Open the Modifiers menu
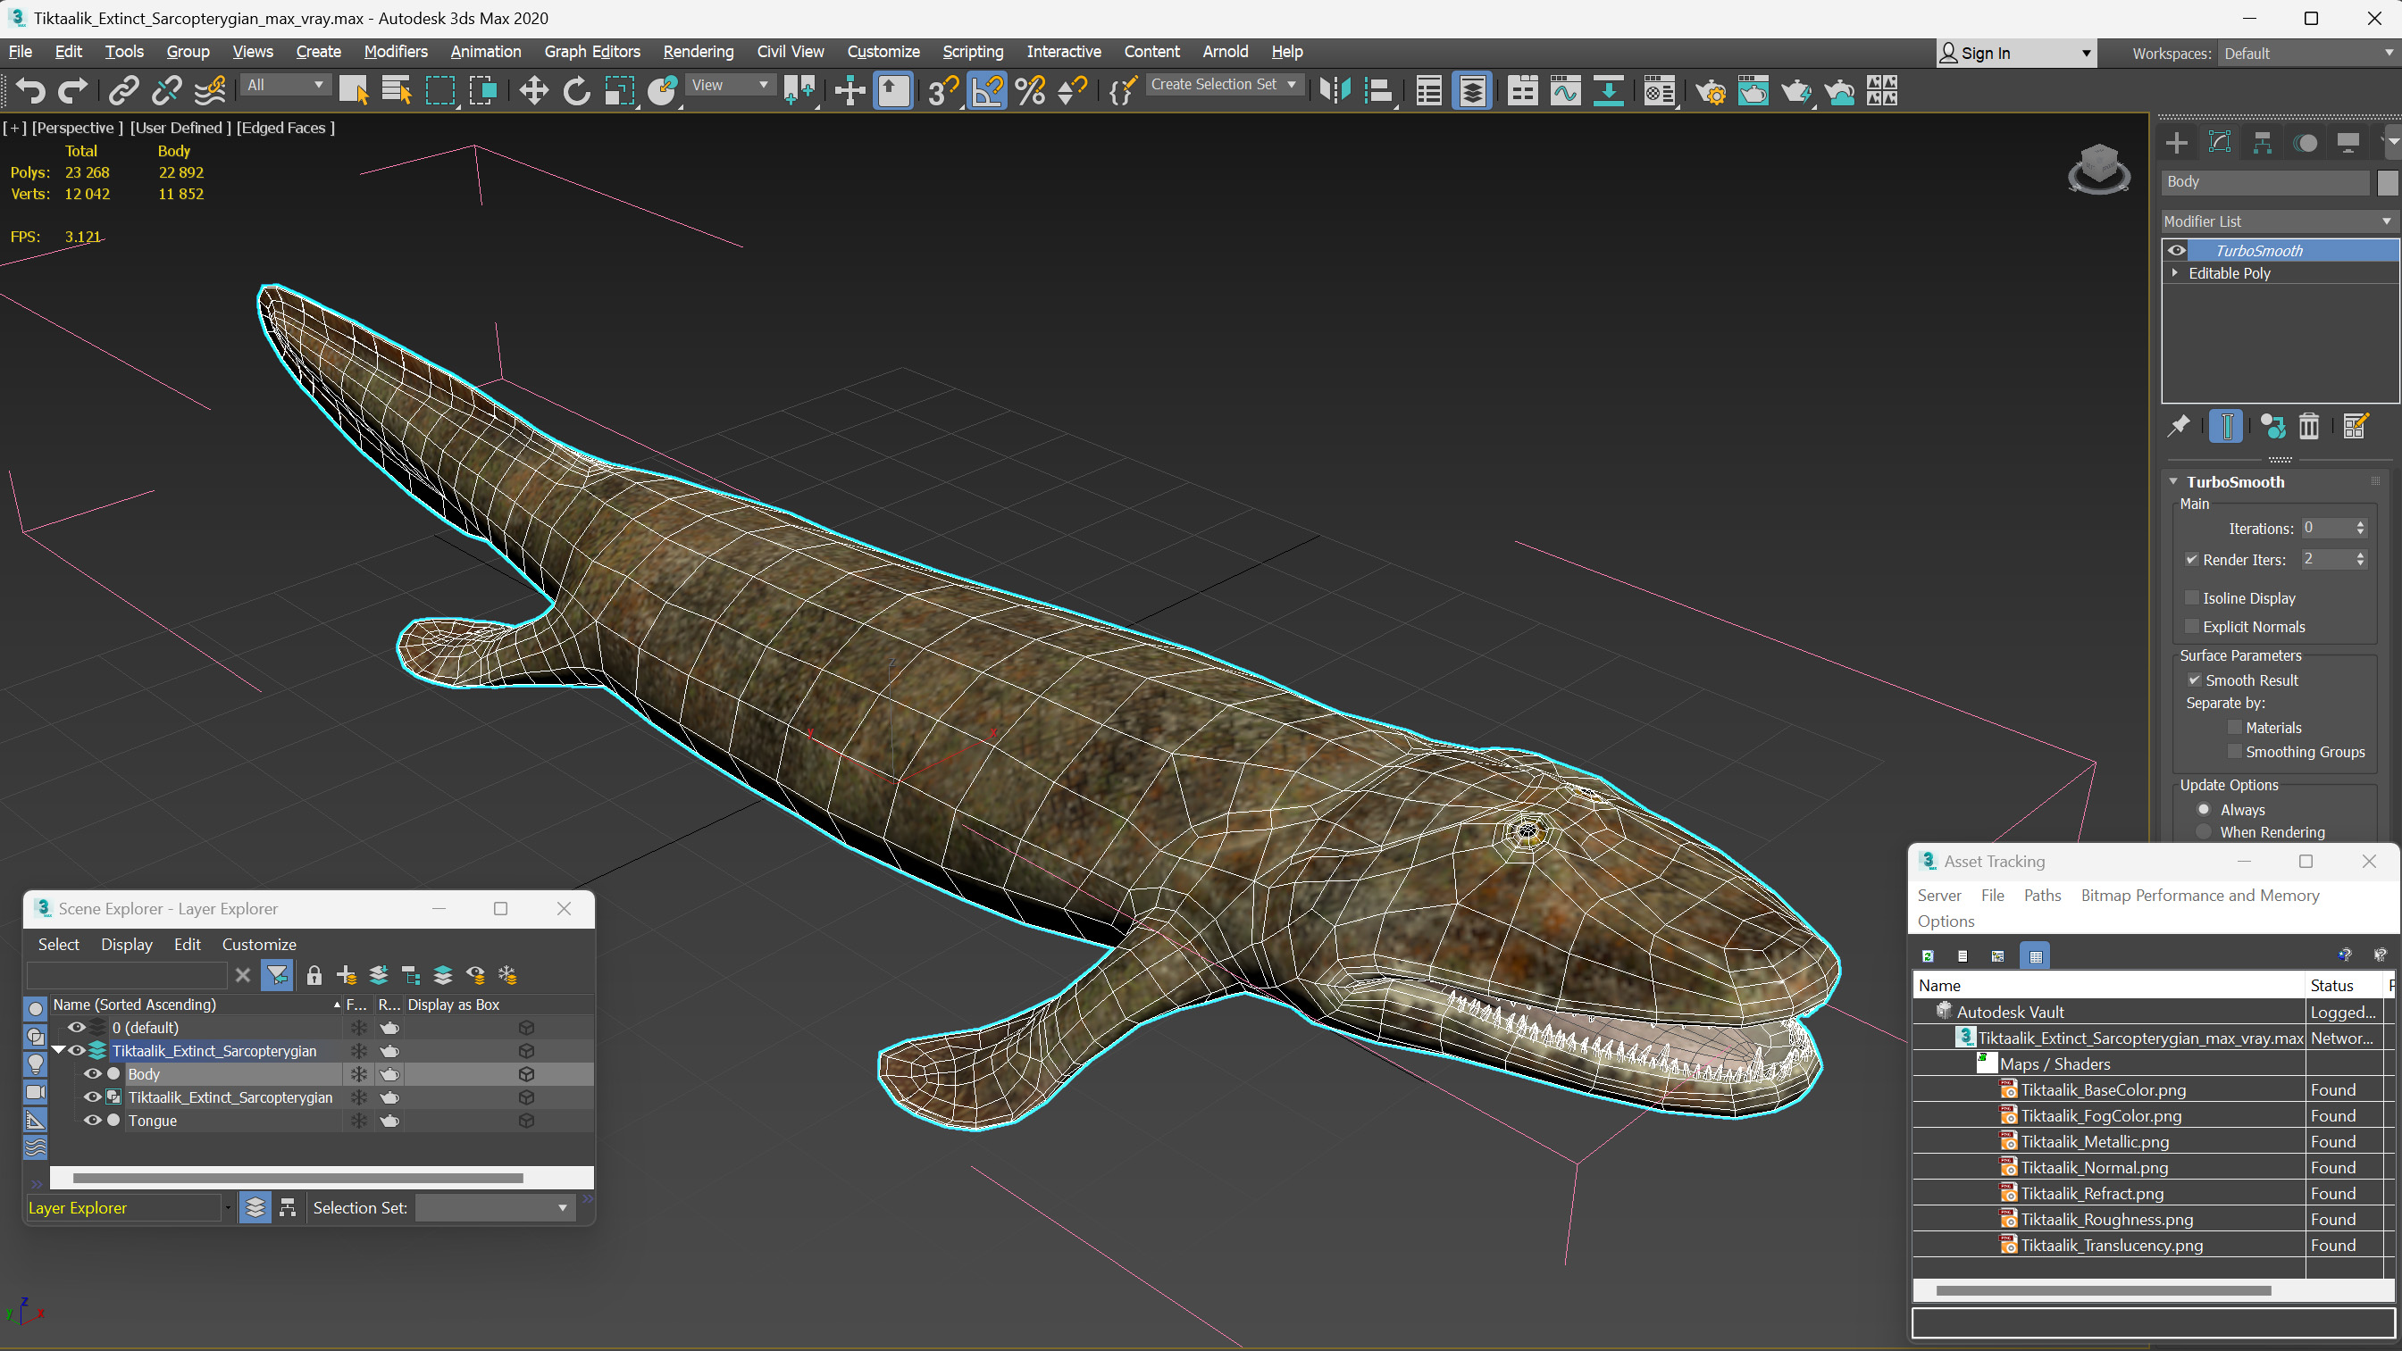The image size is (2402, 1351). pos(396,51)
